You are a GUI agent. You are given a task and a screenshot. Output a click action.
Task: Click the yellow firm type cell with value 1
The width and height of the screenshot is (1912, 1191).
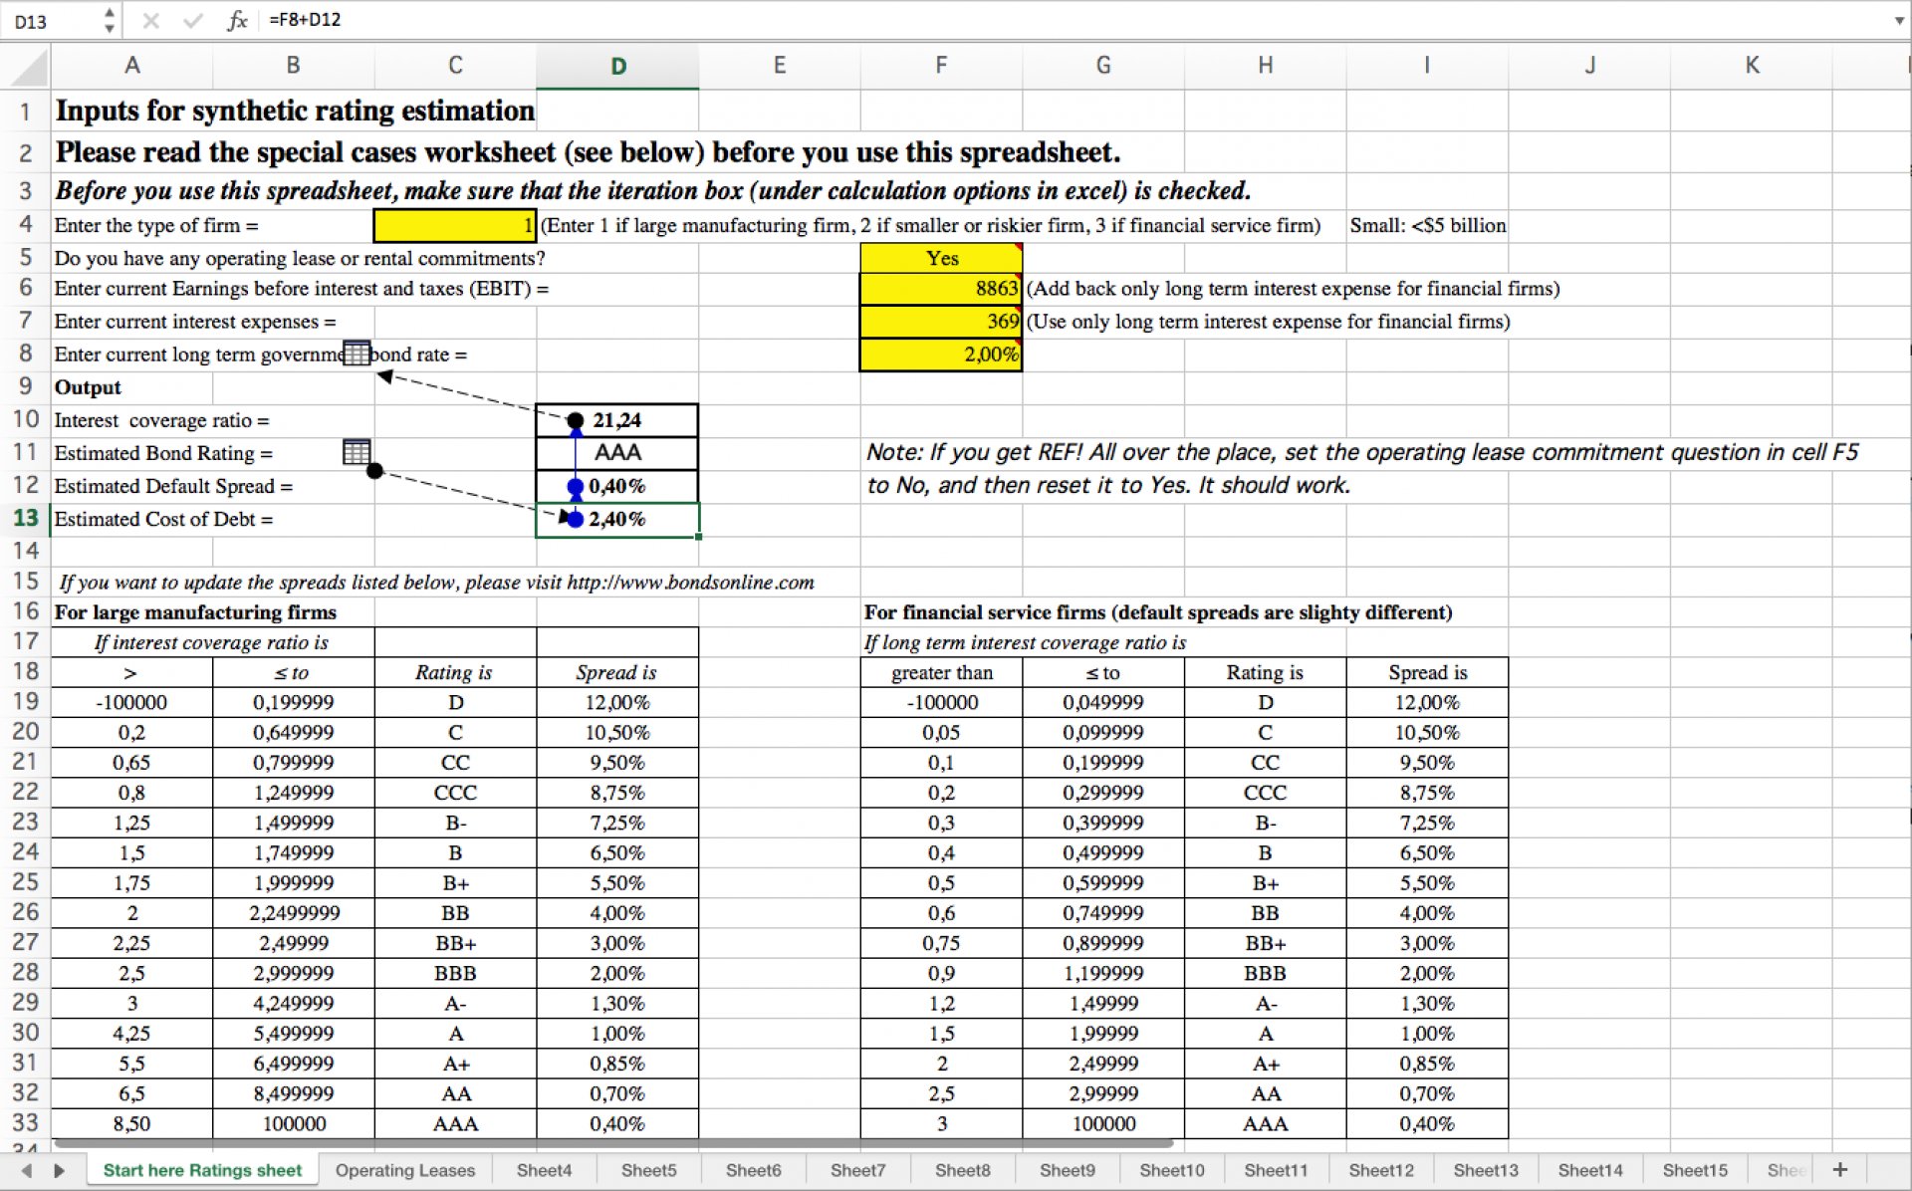(x=455, y=225)
